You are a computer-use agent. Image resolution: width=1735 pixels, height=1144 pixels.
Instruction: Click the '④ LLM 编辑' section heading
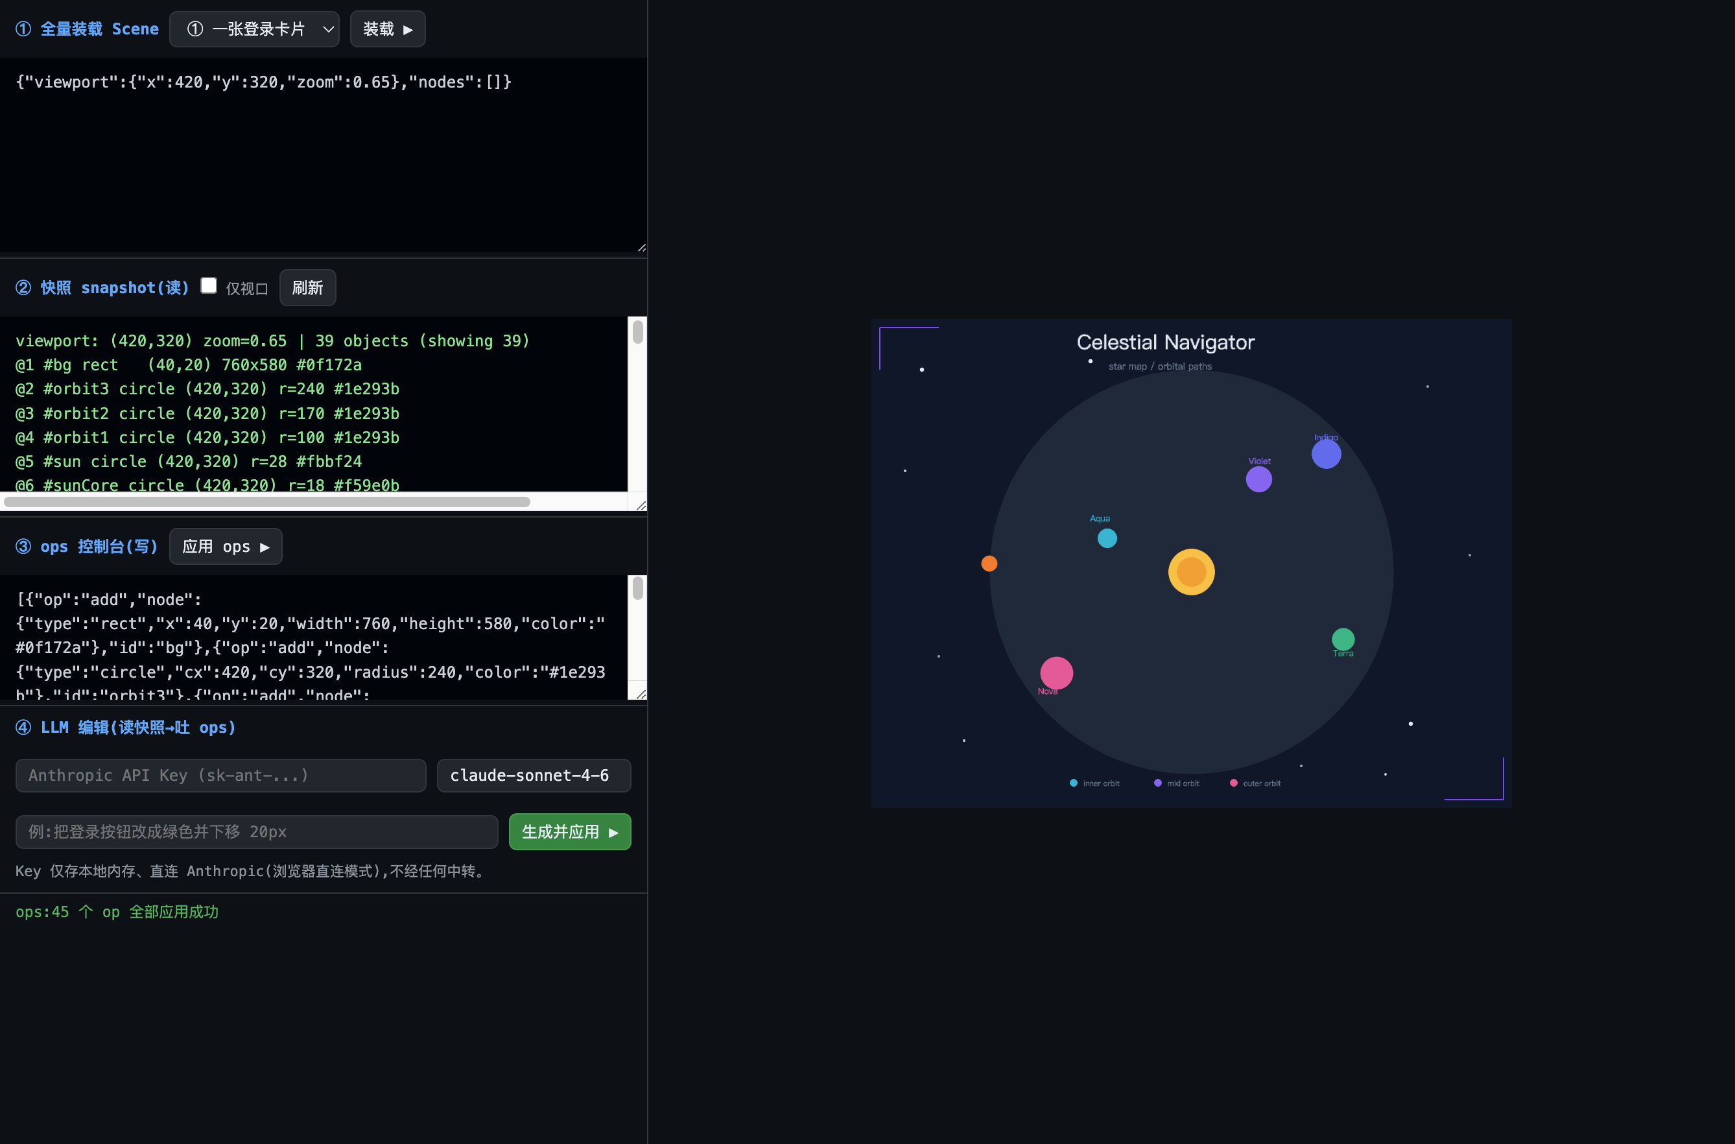pyautogui.click(x=125, y=728)
